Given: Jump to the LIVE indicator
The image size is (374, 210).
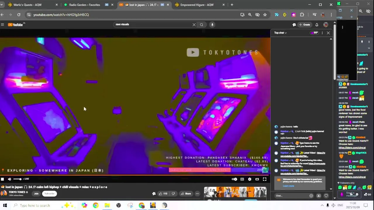Looking at the screenshot, I should [26, 179].
